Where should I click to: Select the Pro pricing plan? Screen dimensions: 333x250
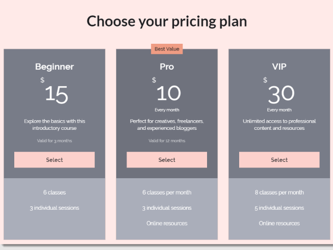point(167,160)
